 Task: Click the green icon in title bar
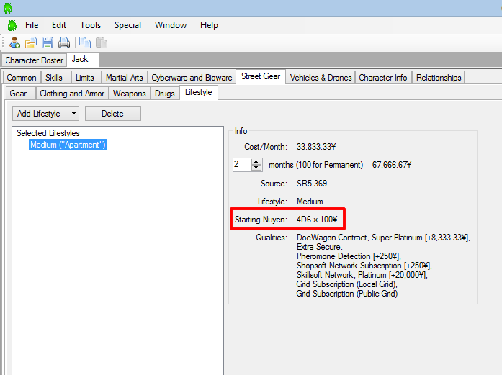pyautogui.click(x=8, y=8)
